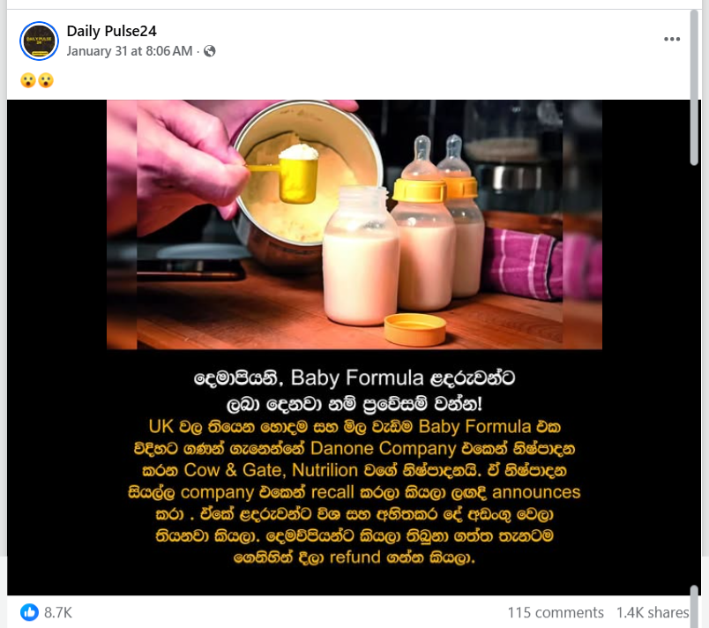Click the white Baby Formula headline text

pyautogui.click(x=354, y=390)
